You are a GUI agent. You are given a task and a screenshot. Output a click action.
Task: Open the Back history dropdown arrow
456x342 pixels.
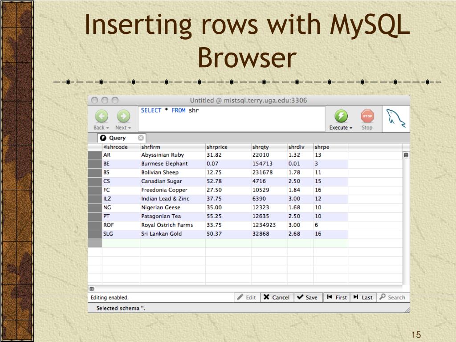point(108,128)
